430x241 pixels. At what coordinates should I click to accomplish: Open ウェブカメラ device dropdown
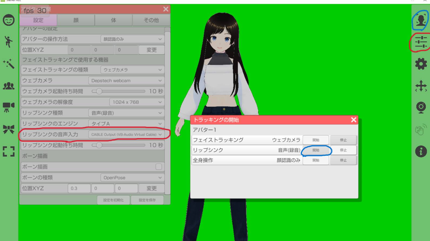(x=126, y=81)
